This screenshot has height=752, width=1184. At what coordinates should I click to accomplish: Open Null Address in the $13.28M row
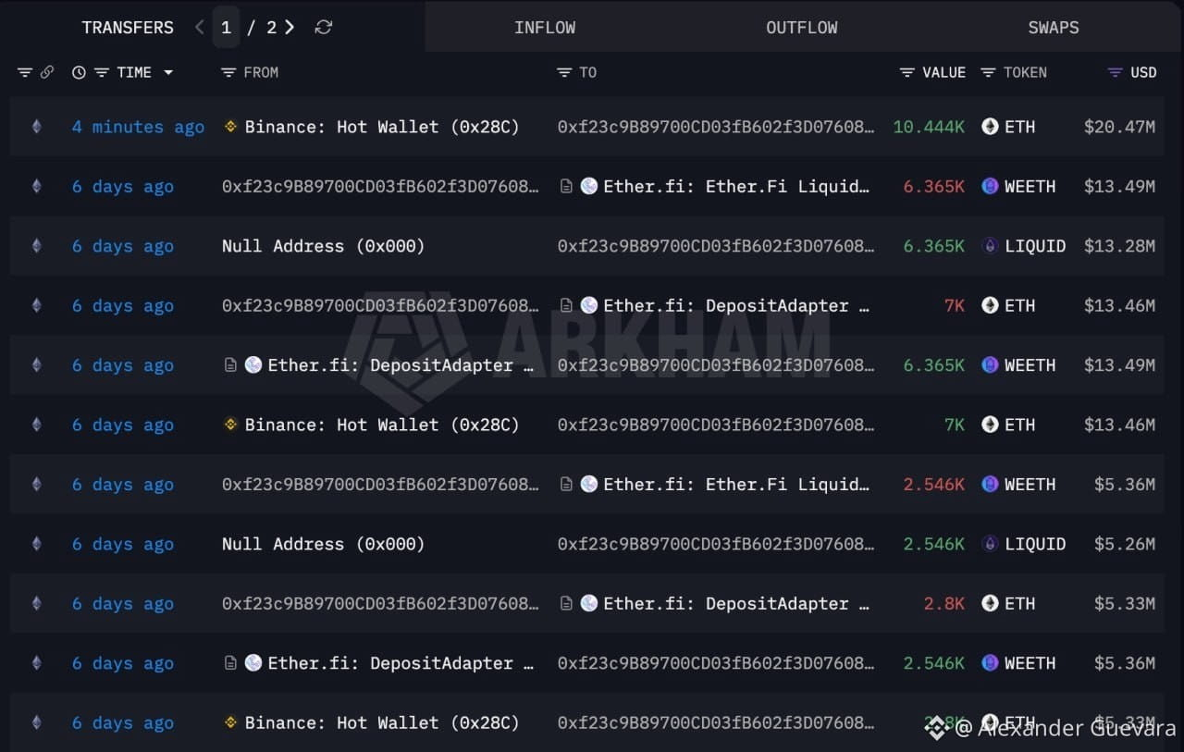point(323,246)
